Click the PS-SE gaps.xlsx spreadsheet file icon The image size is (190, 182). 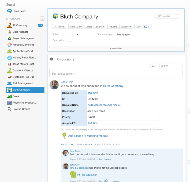pyautogui.click(x=73, y=175)
